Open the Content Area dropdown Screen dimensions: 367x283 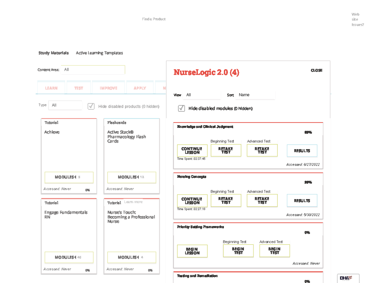pyautogui.click(x=93, y=70)
